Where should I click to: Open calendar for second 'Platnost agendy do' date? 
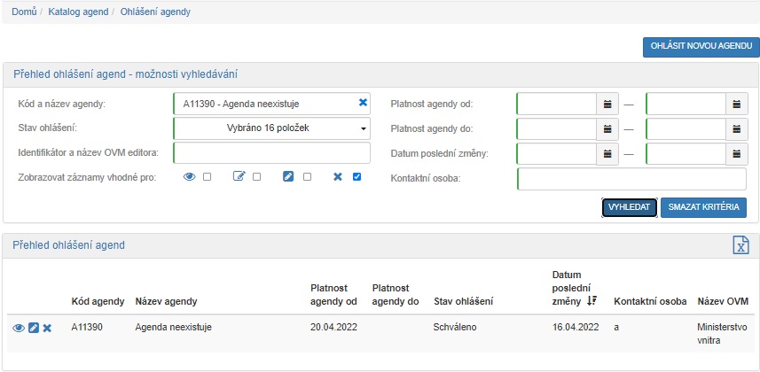click(x=737, y=128)
